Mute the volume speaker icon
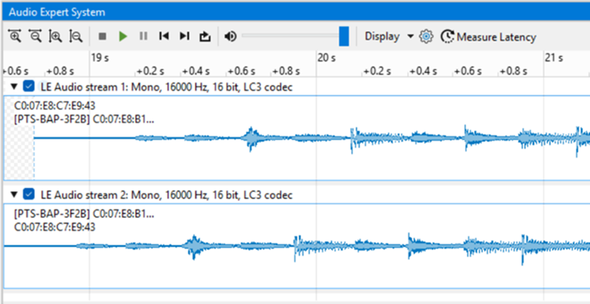Image resolution: width=590 pixels, height=304 pixels. point(230,36)
